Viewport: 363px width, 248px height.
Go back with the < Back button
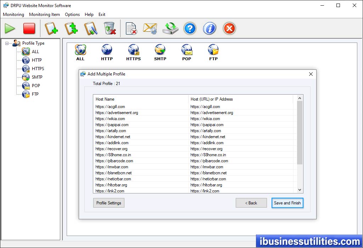(x=251, y=203)
